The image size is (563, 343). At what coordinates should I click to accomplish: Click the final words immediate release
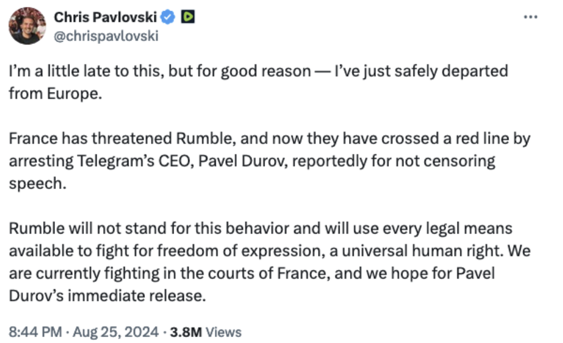point(137,296)
